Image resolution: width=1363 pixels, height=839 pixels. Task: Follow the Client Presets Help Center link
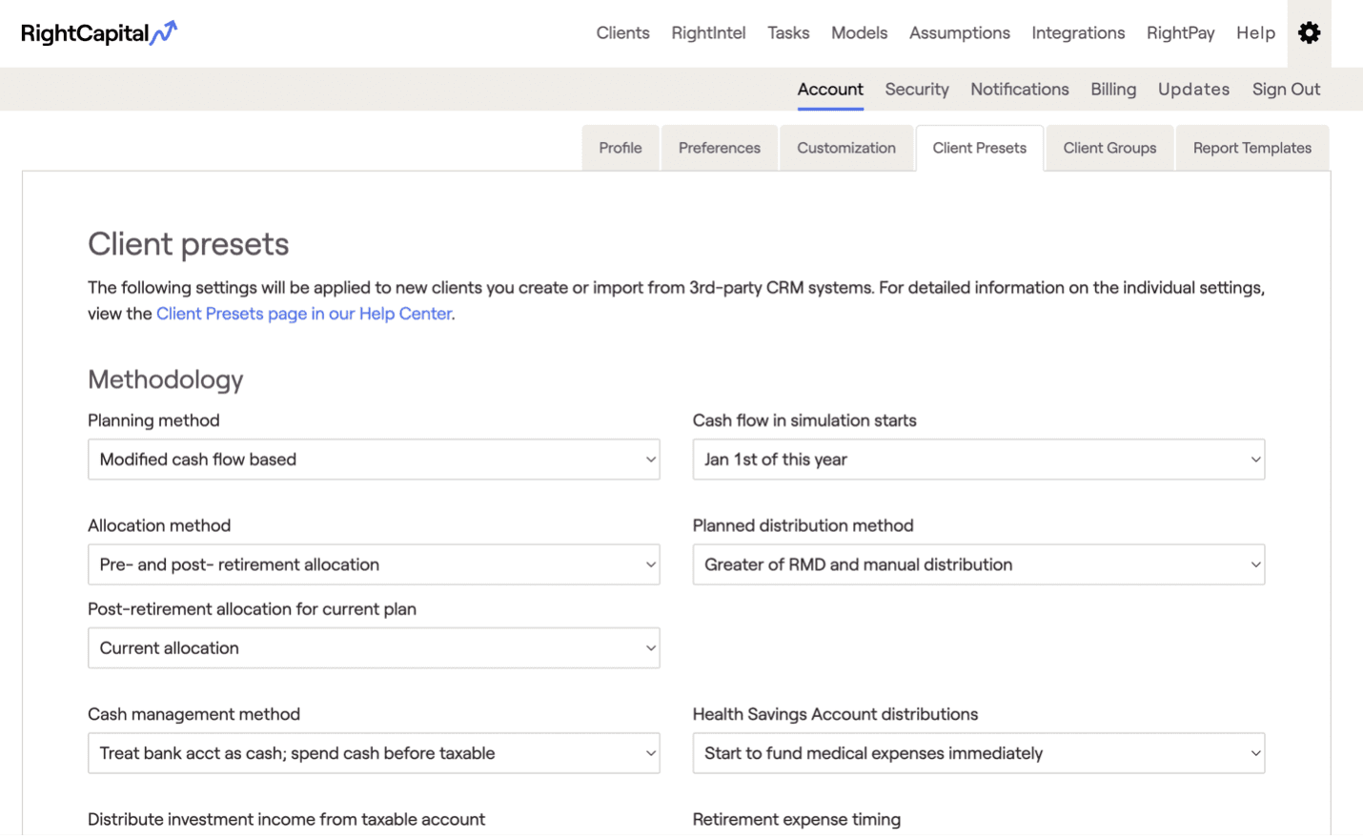pyautogui.click(x=304, y=314)
